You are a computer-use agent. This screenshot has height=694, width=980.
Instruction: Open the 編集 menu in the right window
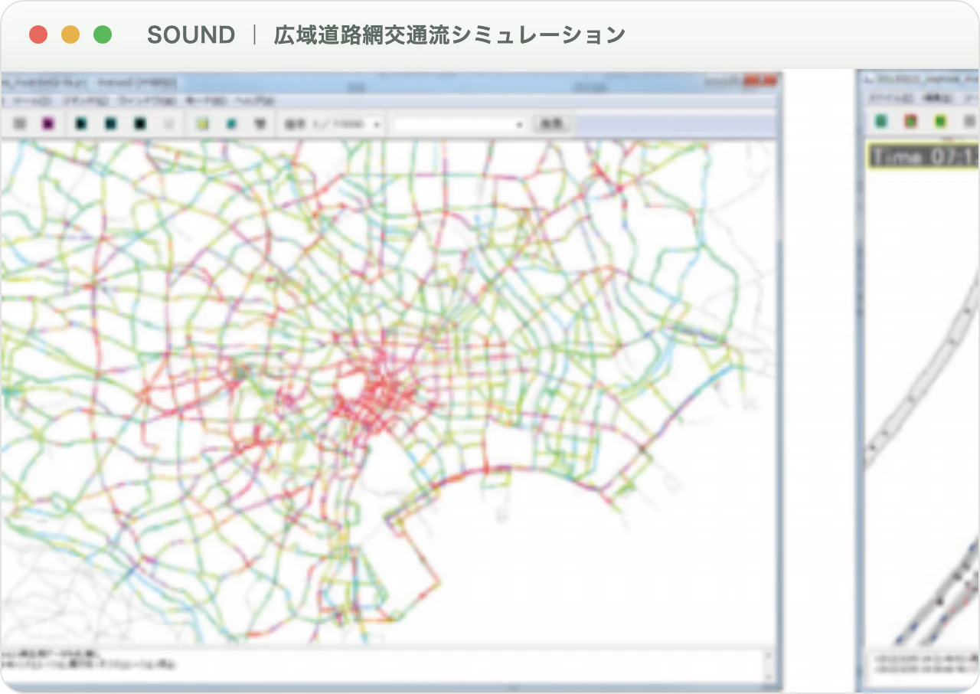pos(937,98)
